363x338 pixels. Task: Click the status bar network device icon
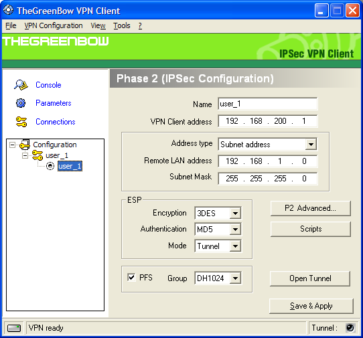pyautogui.click(x=14, y=328)
